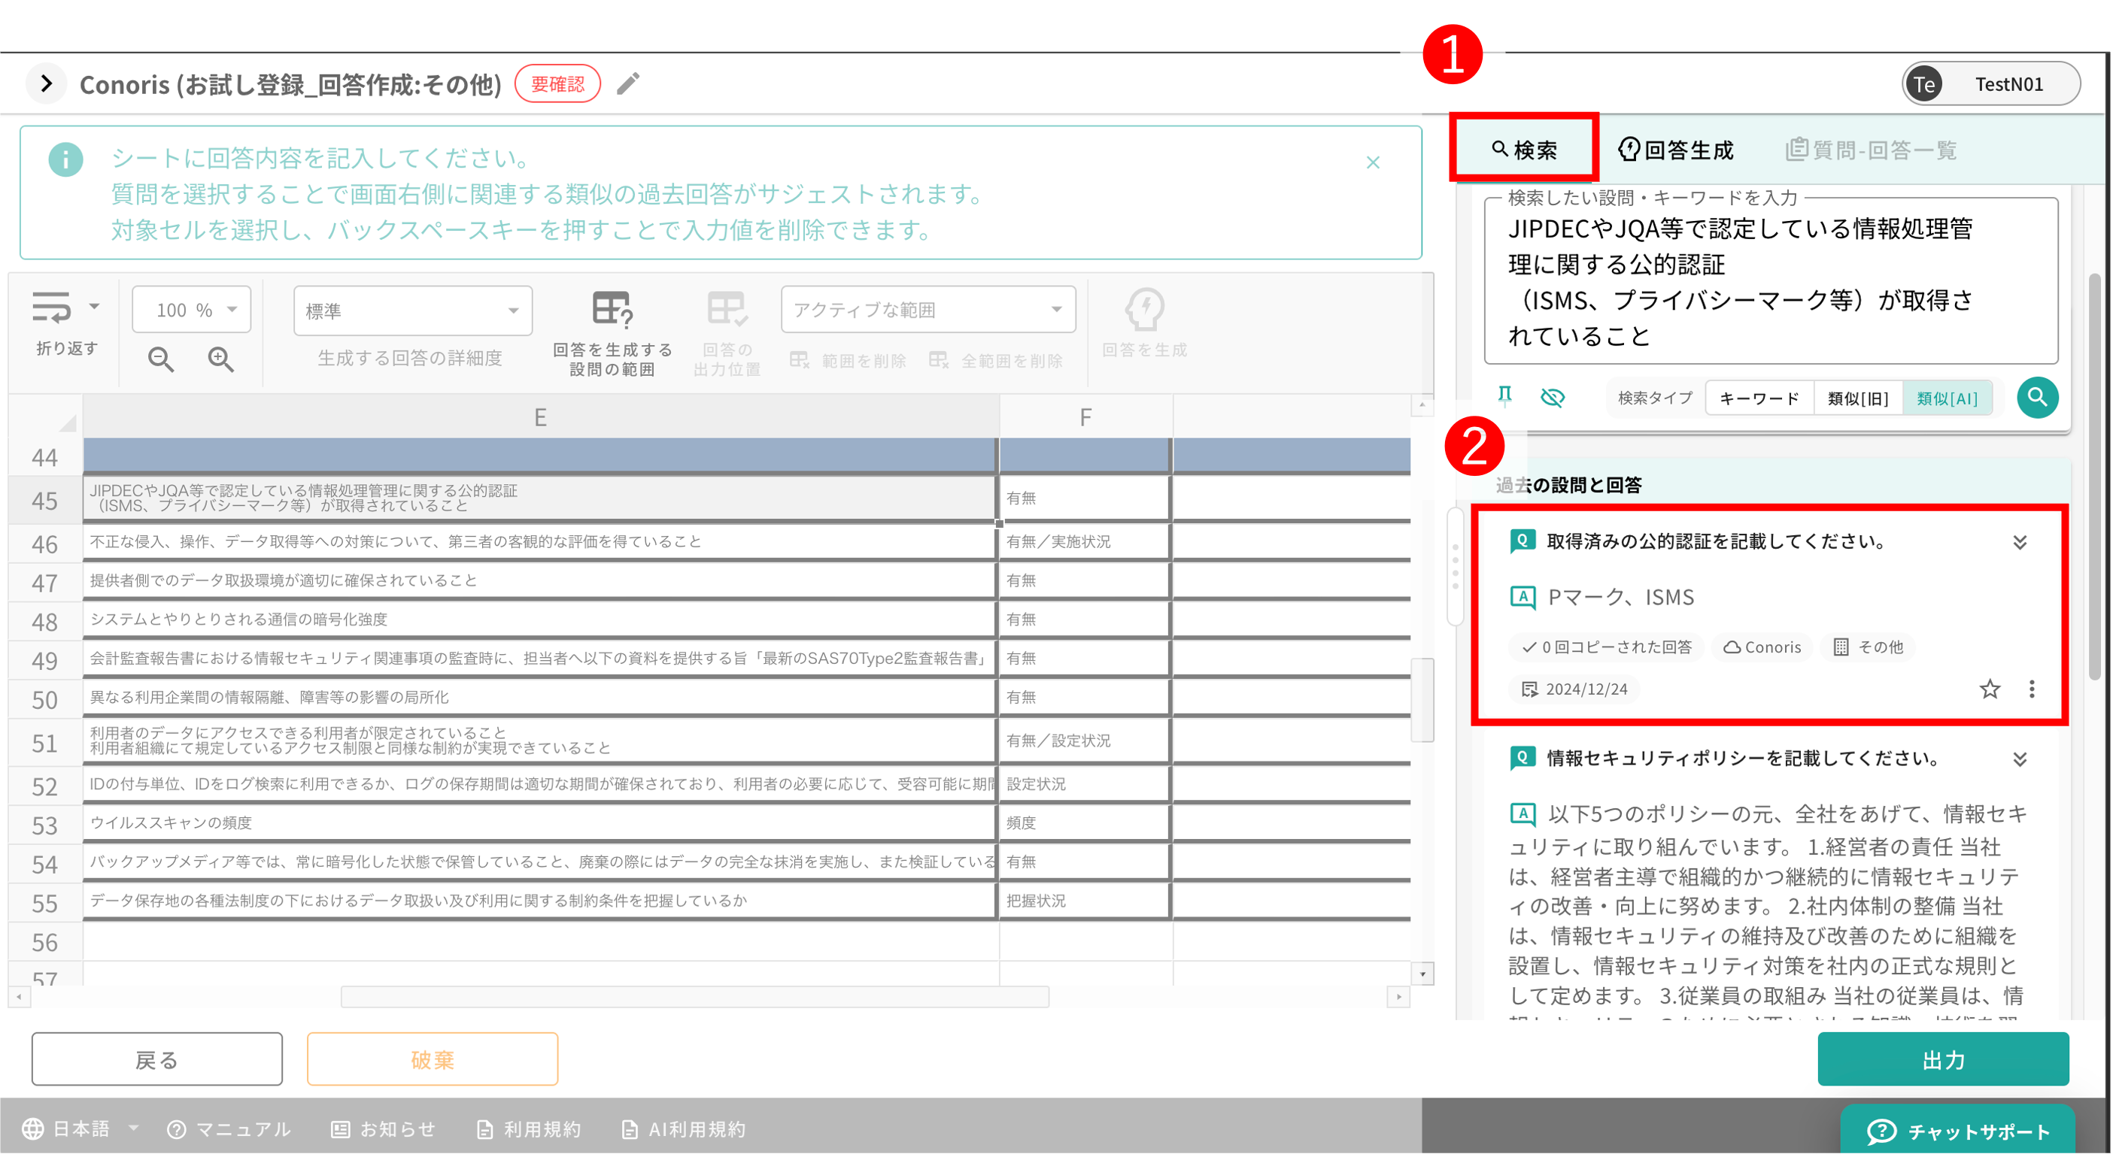Click the zoom in magnifier icon

(x=220, y=359)
